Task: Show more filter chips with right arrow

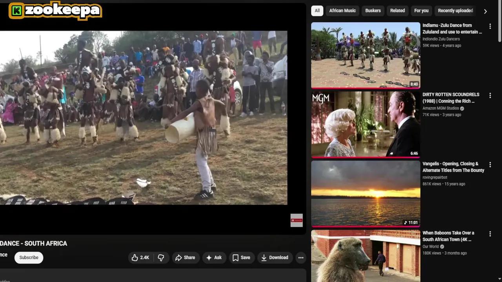Action: pyautogui.click(x=485, y=11)
